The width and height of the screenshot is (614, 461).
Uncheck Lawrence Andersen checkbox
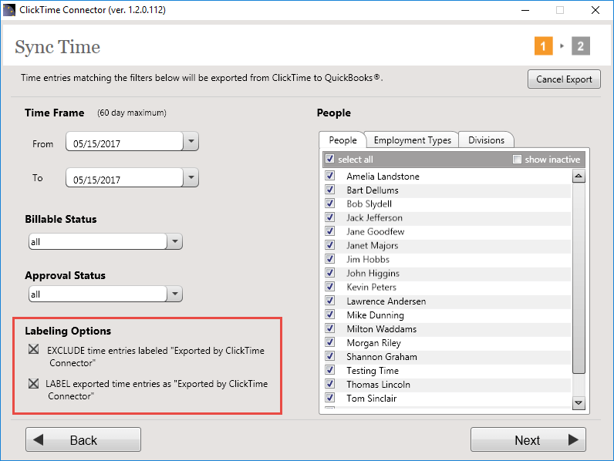[x=329, y=301]
